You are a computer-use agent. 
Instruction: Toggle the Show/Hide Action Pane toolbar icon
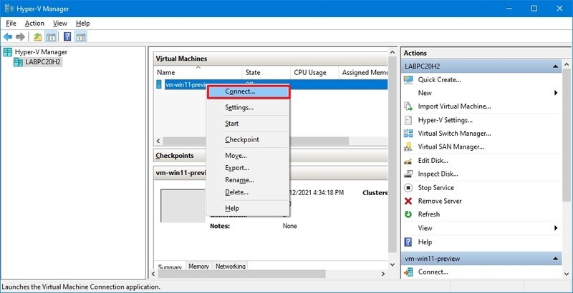pyautogui.click(x=80, y=36)
